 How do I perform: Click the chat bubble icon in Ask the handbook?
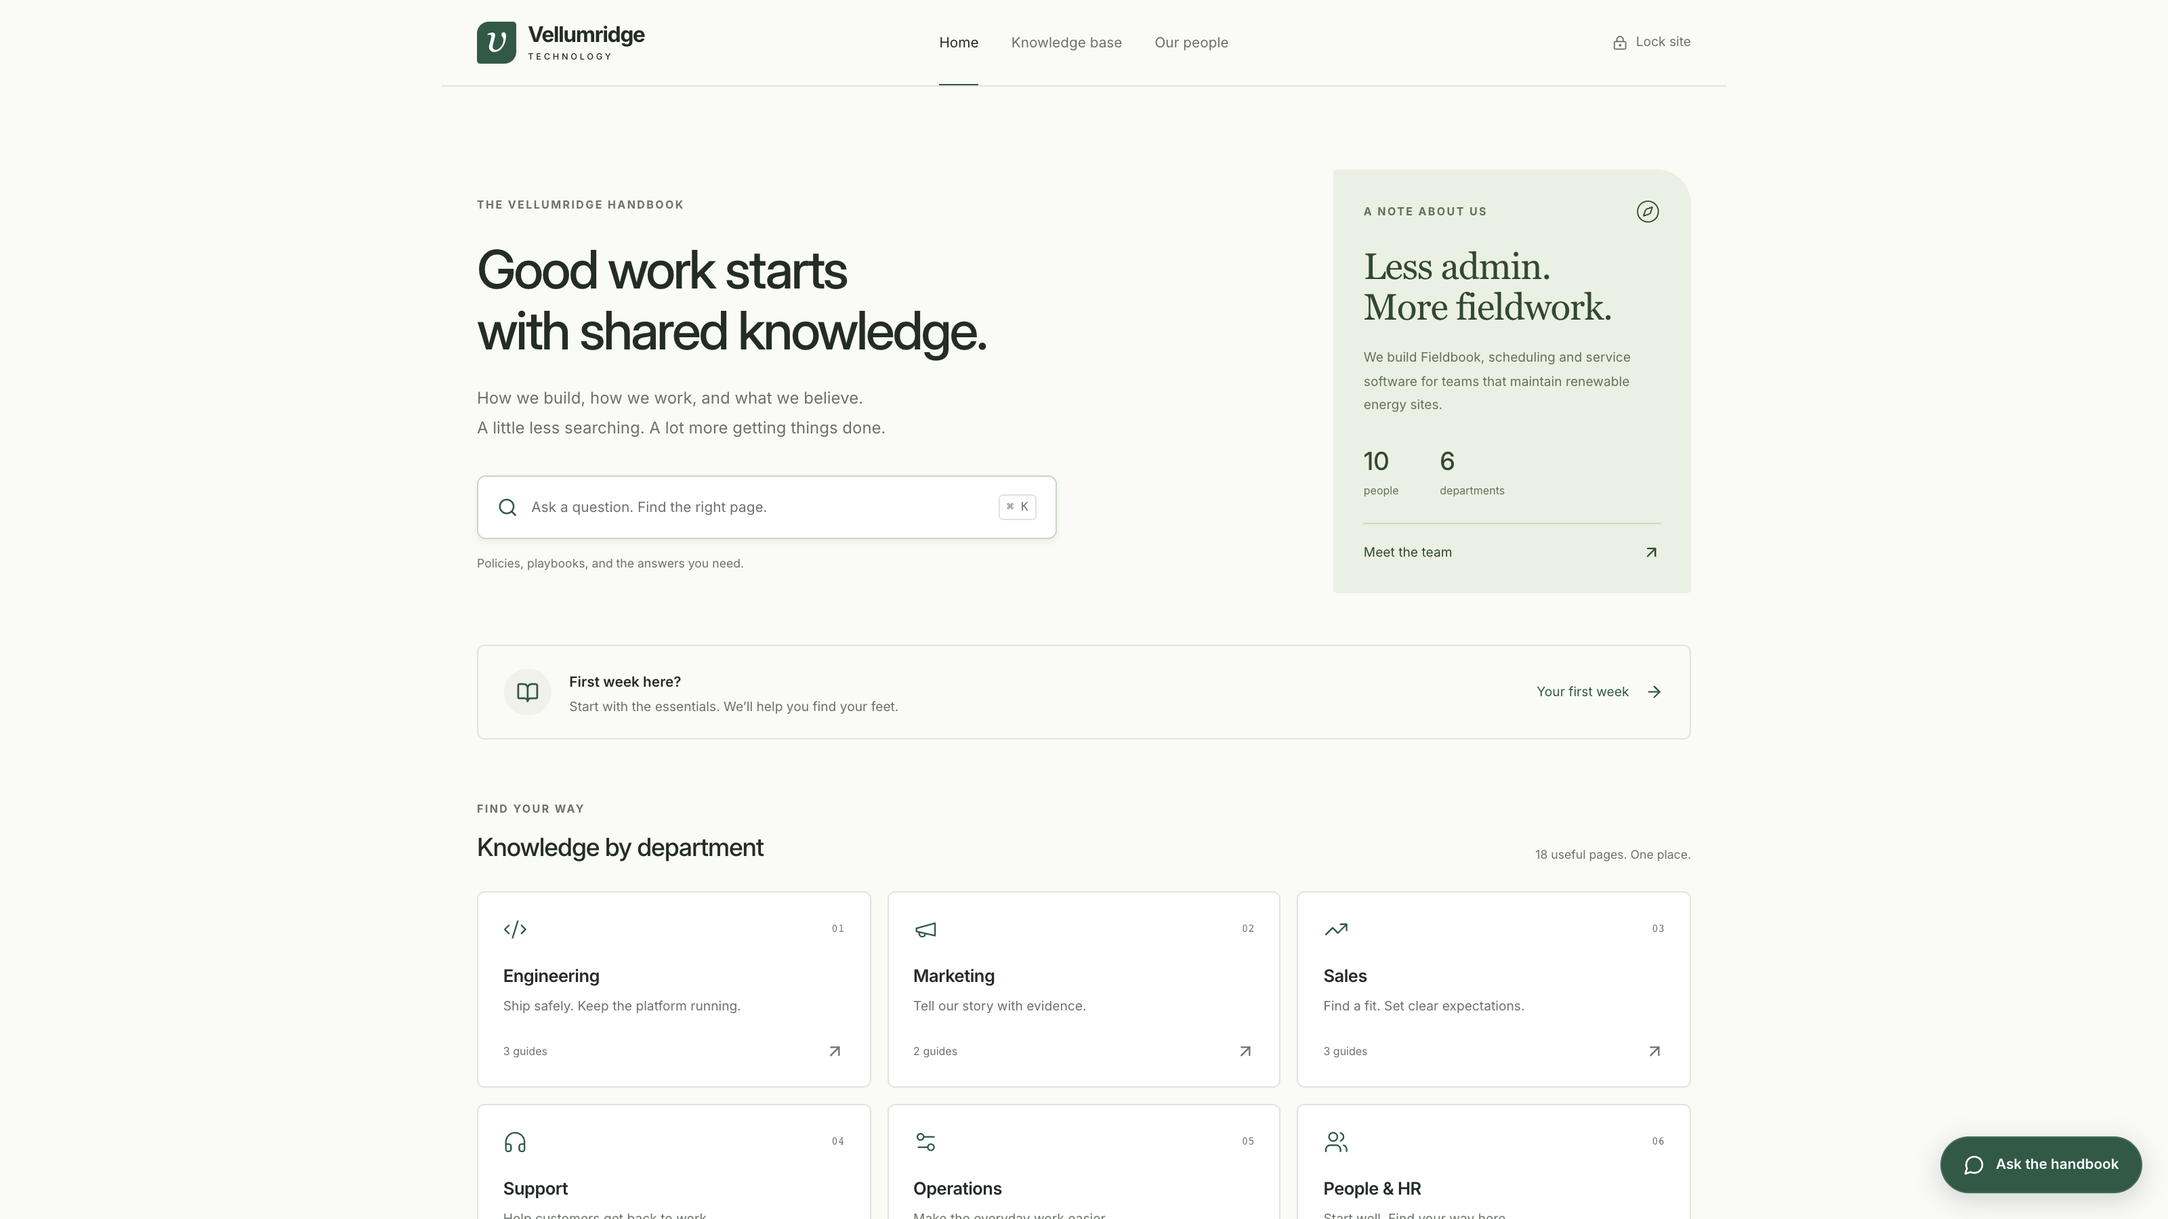(1974, 1164)
